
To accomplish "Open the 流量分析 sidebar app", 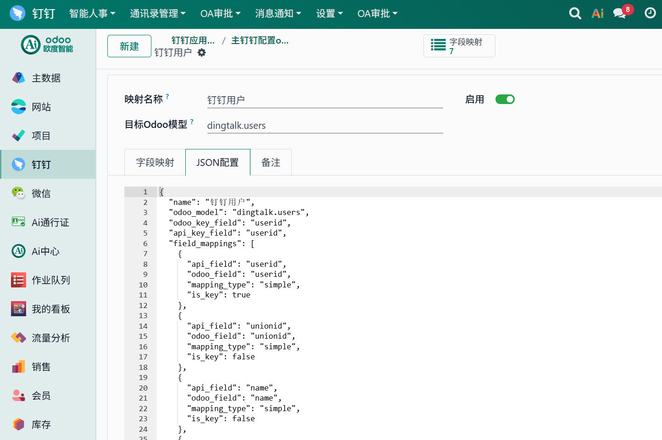I will pyautogui.click(x=48, y=338).
